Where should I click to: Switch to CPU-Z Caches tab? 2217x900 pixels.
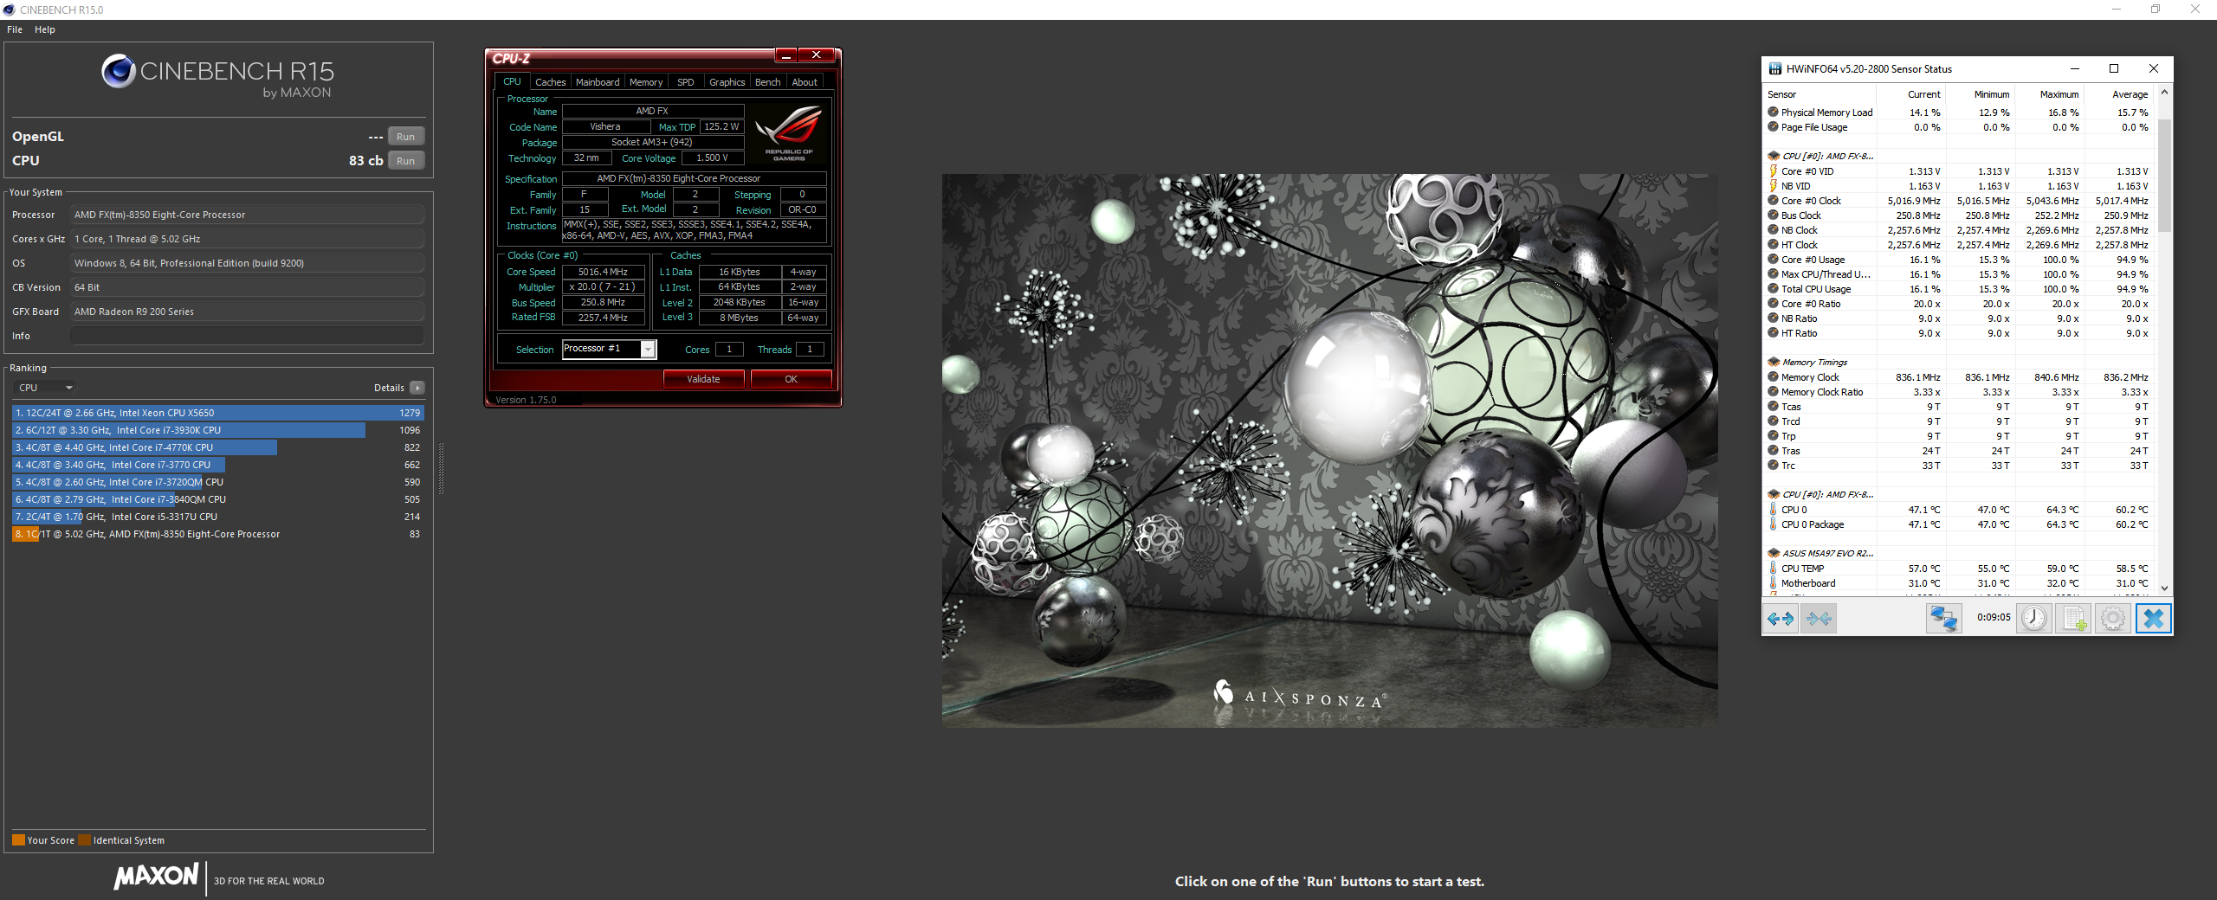coord(550,82)
